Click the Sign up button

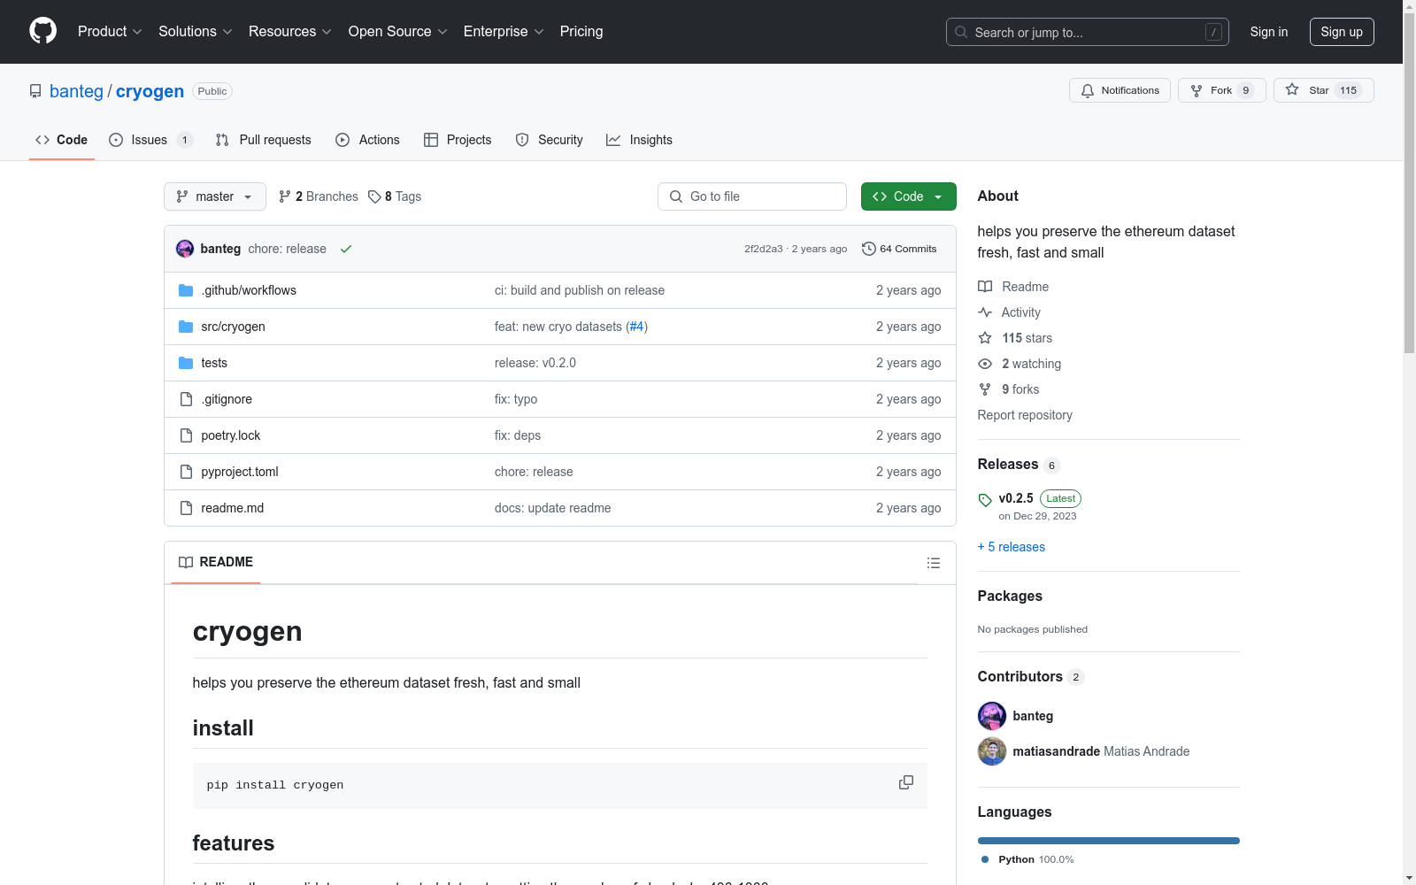click(1342, 32)
